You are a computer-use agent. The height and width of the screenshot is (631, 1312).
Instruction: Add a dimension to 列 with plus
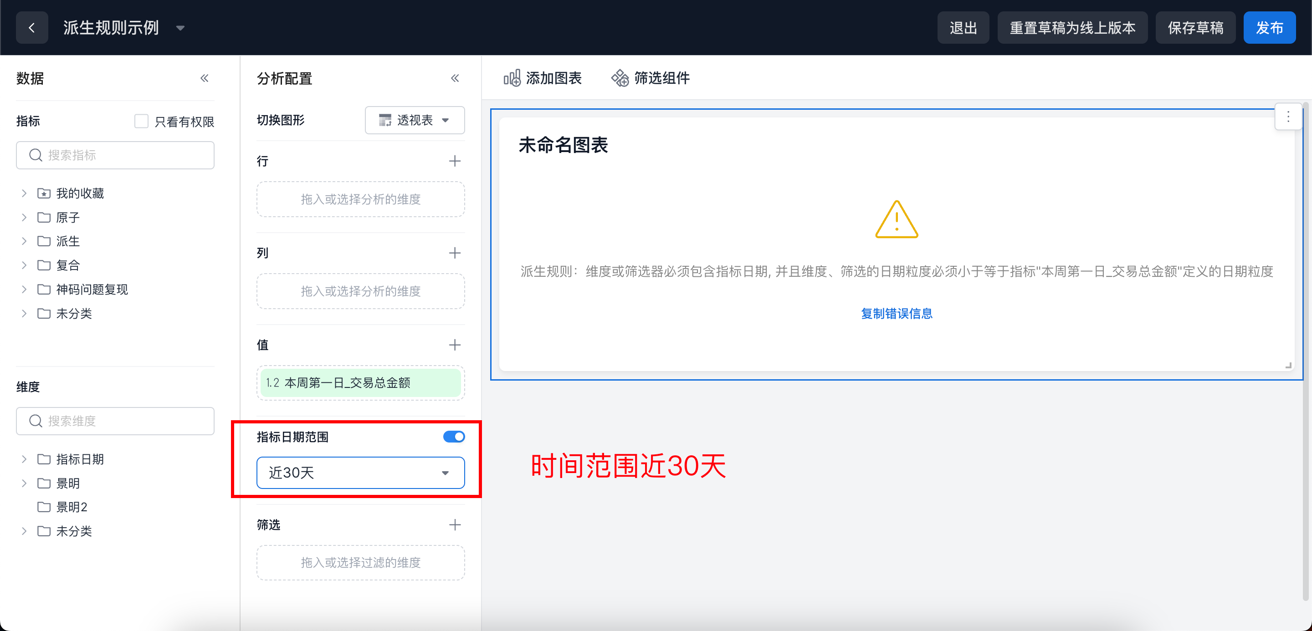pyautogui.click(x=455, y=253)
